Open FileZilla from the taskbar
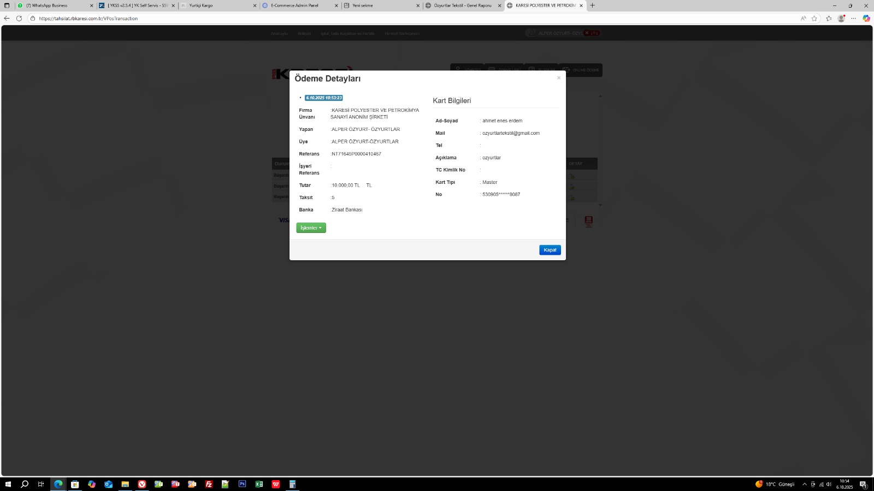The width and height of the screenshot is (874, 491). [209, 484]
